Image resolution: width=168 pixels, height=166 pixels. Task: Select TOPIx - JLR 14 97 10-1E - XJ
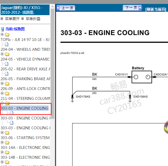coord(25,40)
